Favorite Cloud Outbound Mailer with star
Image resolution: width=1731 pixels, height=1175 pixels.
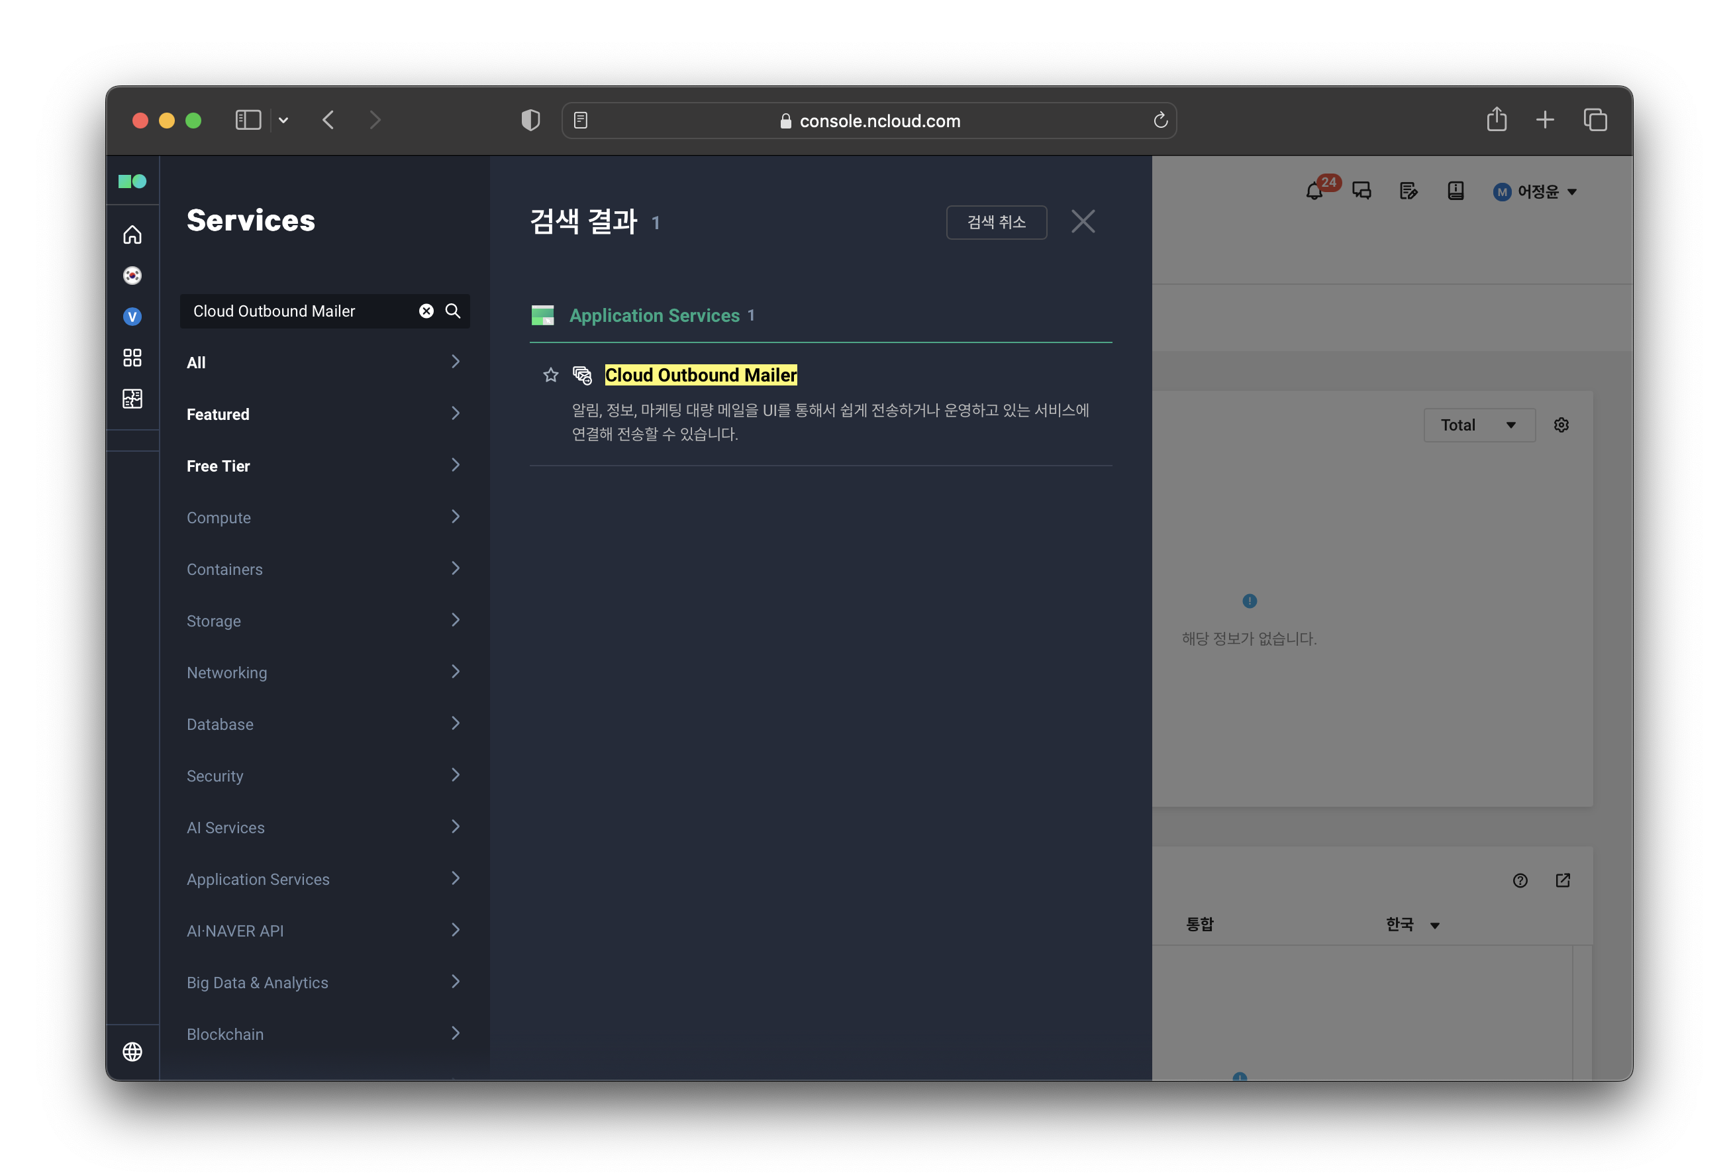[550, 375]
